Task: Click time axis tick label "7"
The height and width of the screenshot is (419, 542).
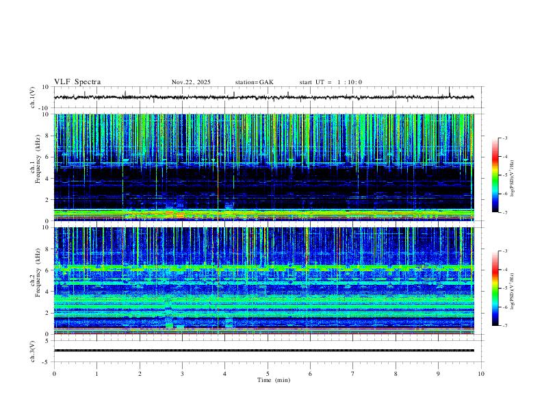Action: click(353, 374)
